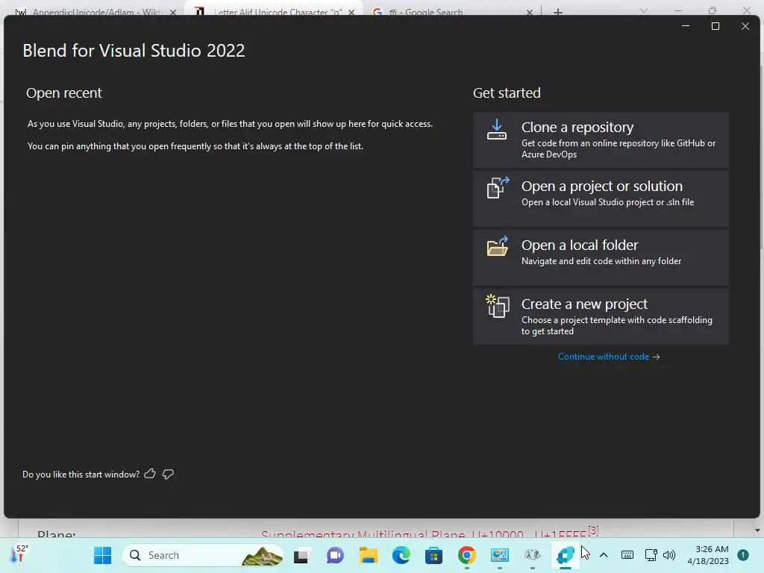Viewport: 764px width, 573px height.
Task: Open File Explorer from the taskbar
Action: pyautogui.click(x=369, y=555)
